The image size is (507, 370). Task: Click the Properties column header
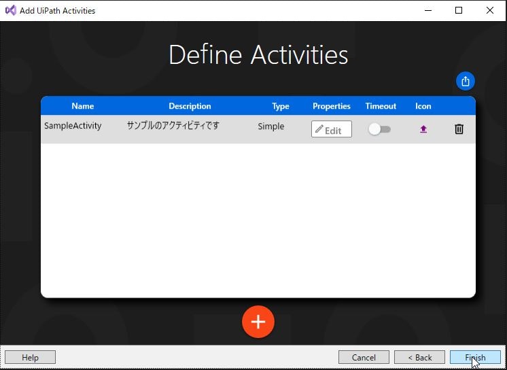pos(332,106)
